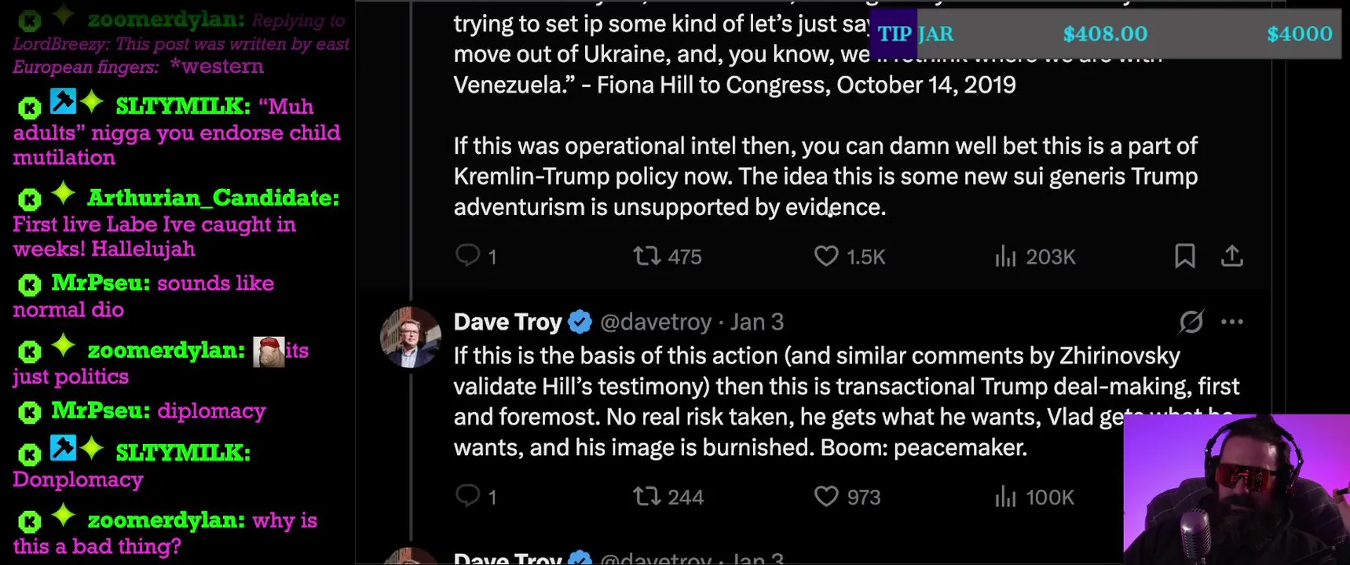1350x565 pixels.
Task: Click the Dave Troy display name
Action: click(507, 322)
